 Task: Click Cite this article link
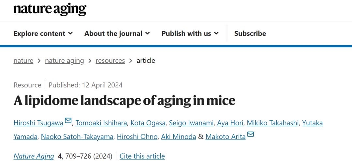[142, 156]
